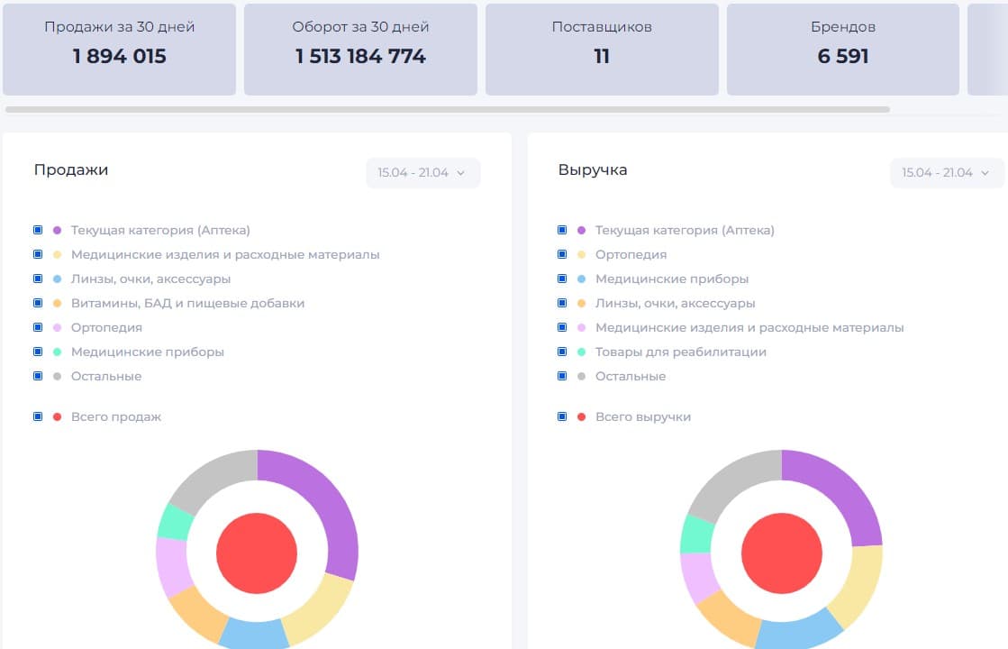This screenshot has height=649, width=1008.
Task: Toggle Медицинские приборы checkbox in Продажи panel
Action: pos(38,352)
